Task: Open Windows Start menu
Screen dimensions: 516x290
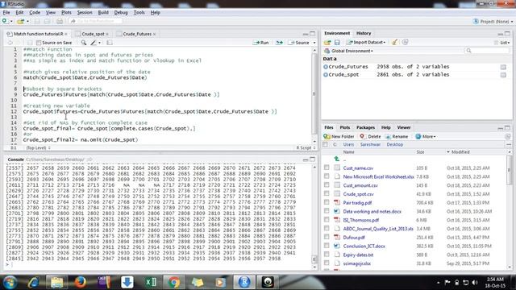Action: (10, 282)
